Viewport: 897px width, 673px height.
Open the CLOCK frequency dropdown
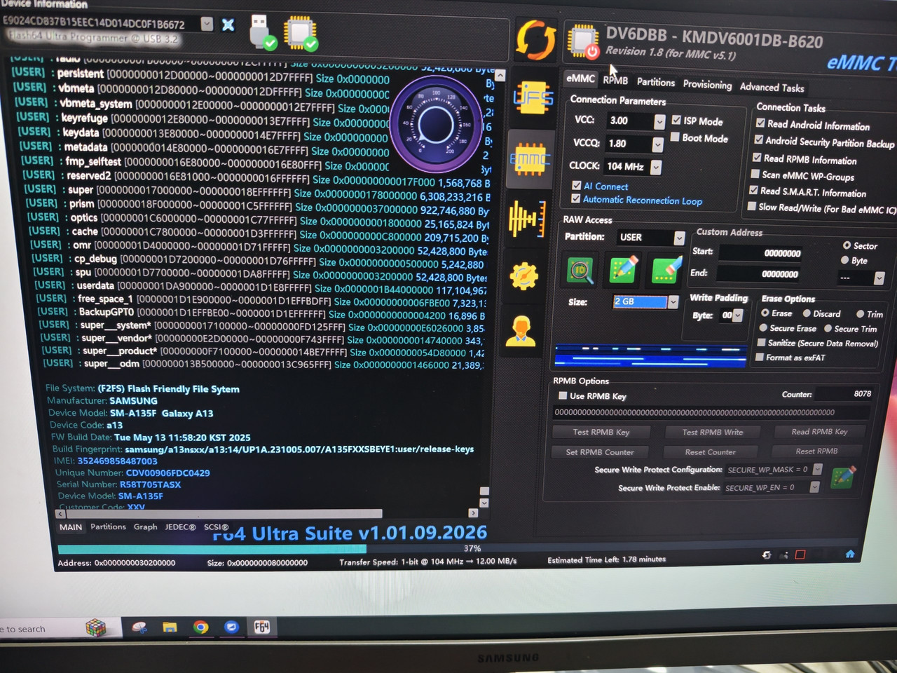tap(656, 168)
